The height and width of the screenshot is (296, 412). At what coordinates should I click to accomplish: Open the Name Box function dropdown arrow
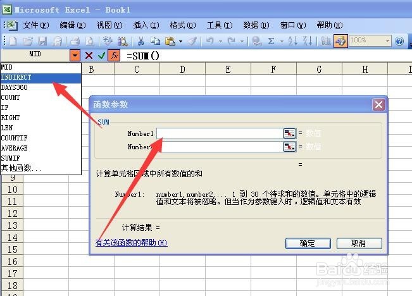point(75,56)
